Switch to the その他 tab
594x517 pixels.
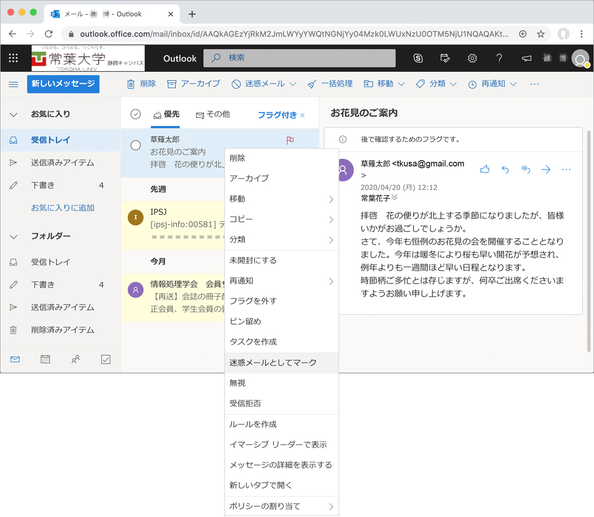click(213, 115)
